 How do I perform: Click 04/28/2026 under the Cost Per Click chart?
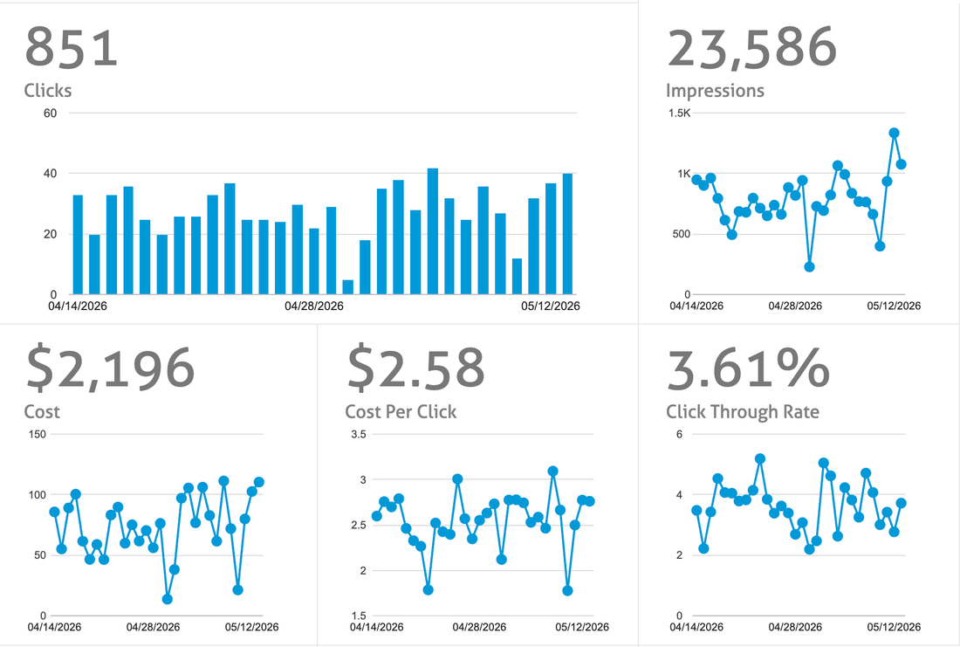(x=479, y=628)
